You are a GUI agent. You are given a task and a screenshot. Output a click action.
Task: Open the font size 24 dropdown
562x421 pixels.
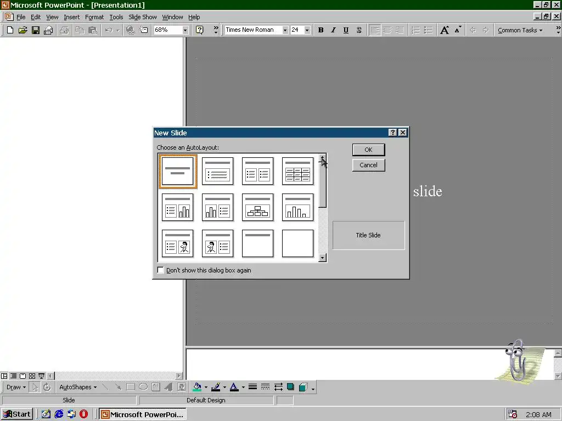[307, 30]
